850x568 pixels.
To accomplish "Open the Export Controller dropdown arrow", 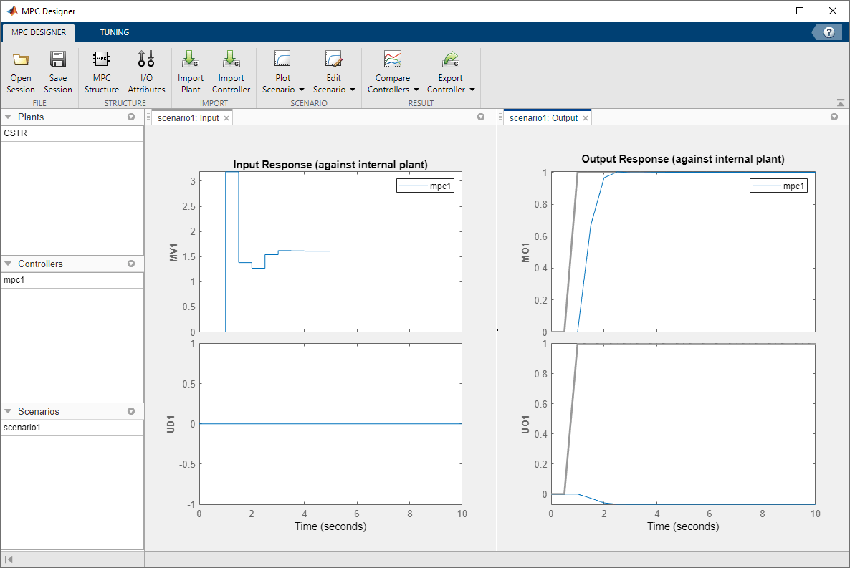I will coord(472,90).
